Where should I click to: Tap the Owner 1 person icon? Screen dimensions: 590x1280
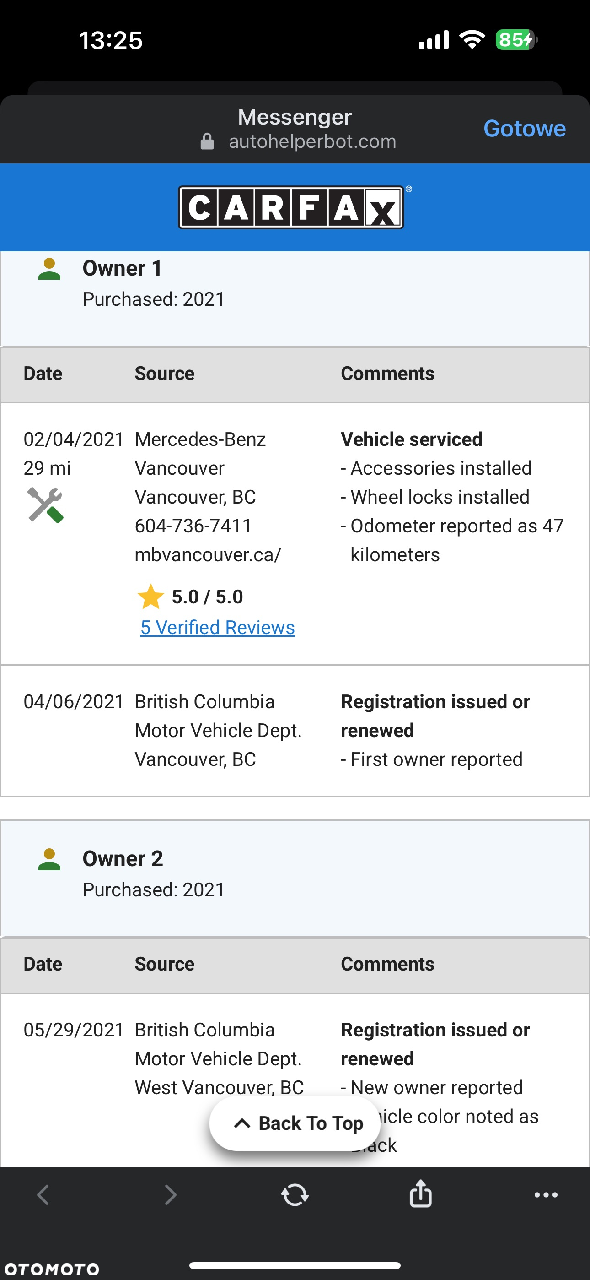click(x=49, y=269)
